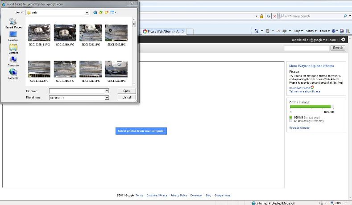Click the Picasa logo beside Download Picasa

coord(312,87)
